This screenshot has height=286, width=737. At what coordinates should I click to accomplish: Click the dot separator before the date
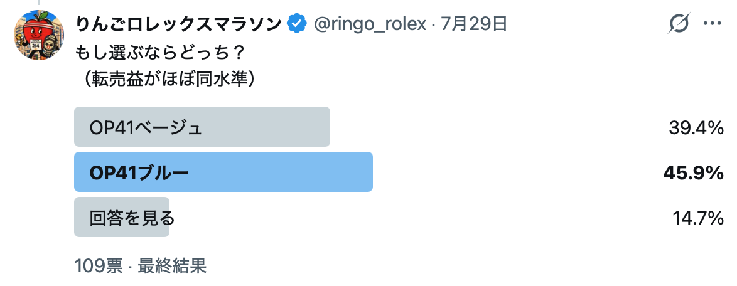433,24
